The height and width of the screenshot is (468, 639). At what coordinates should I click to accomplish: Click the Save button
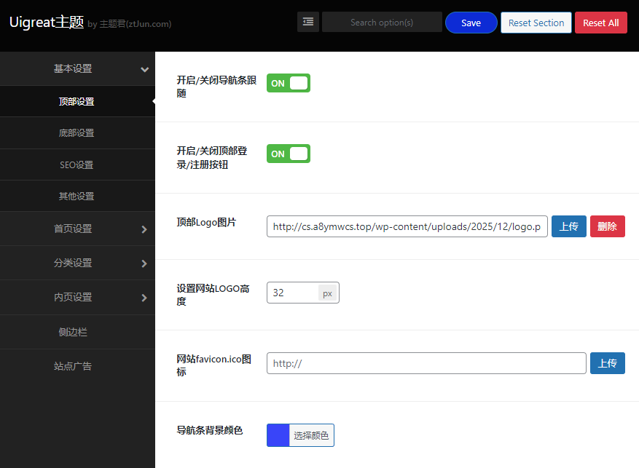click(x=471, y=23)
